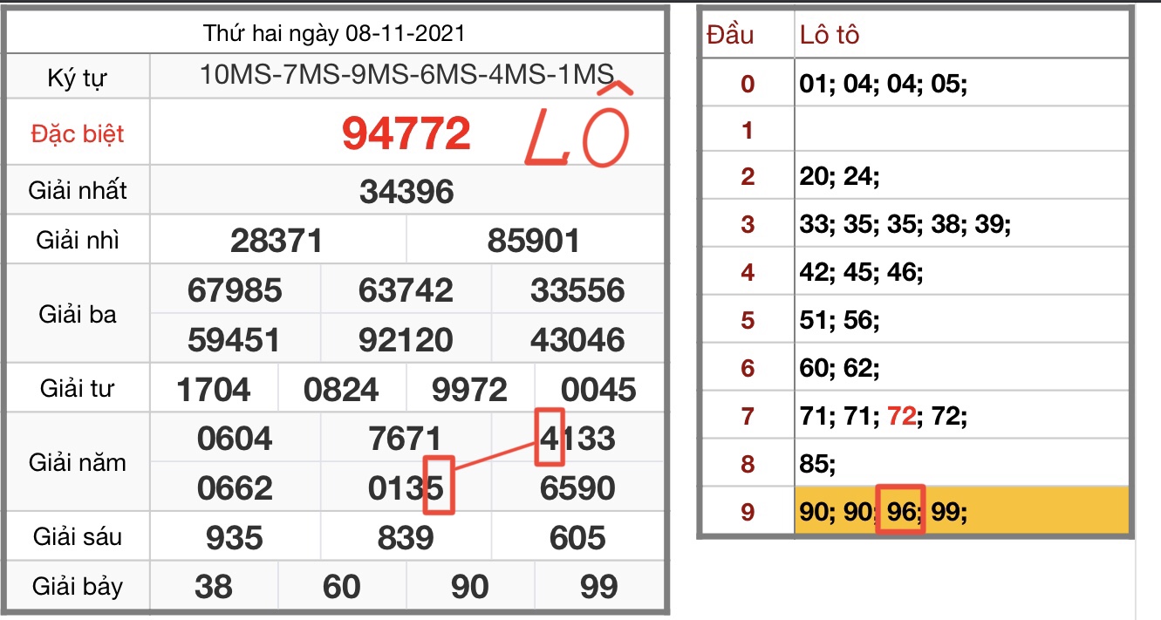Click the red box around digit 4 in 4133
The width and height of the screenshot is (1161, 620).
[550, 437]
